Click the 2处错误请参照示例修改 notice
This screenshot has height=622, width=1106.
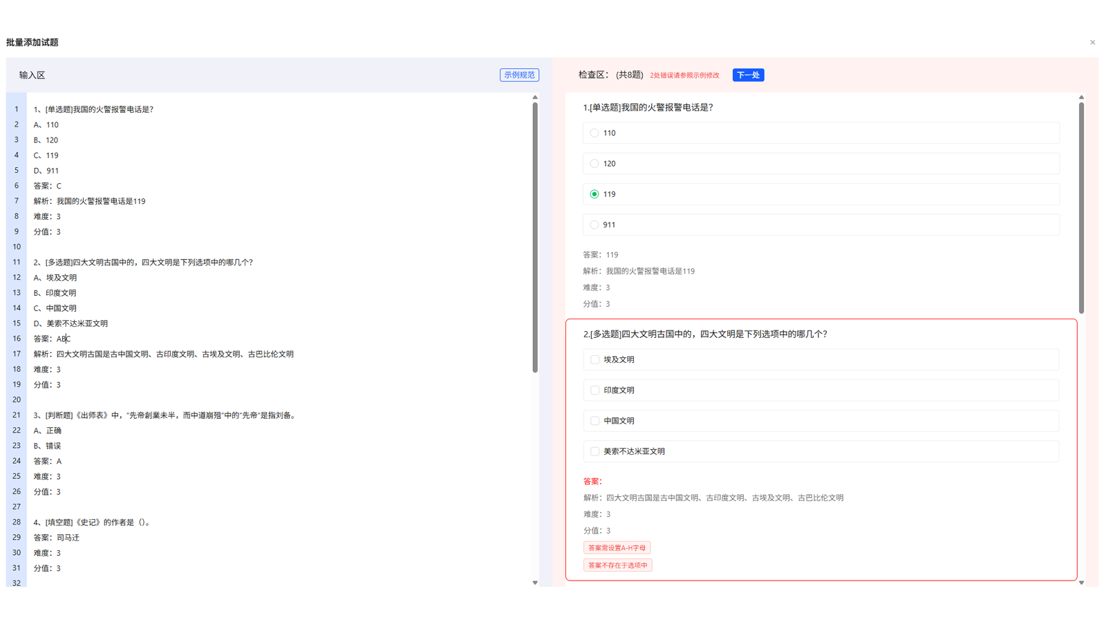point(684,75)
